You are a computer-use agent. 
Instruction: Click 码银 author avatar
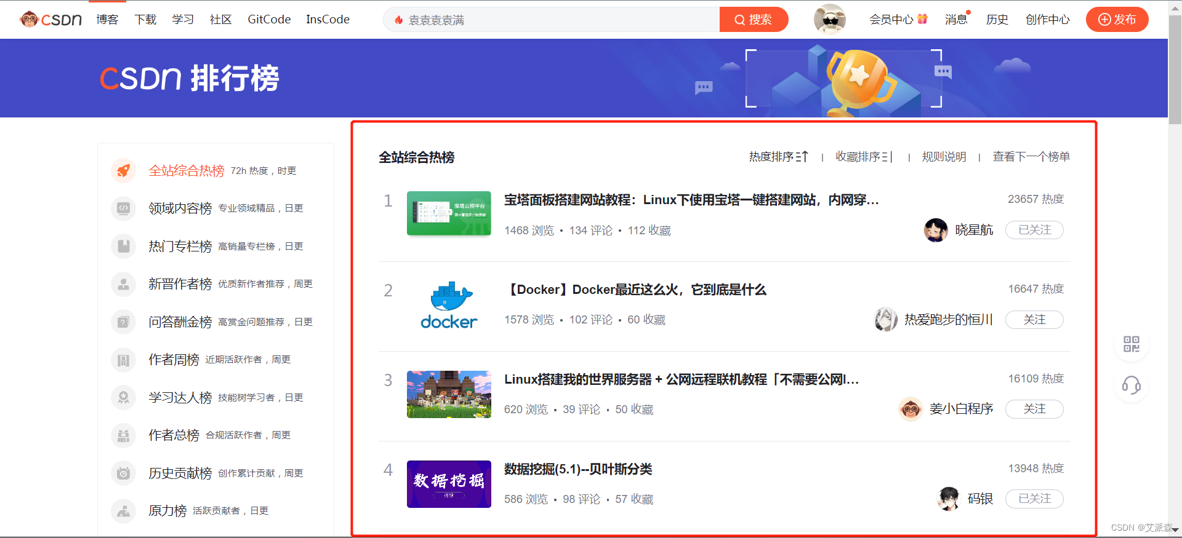point(949,499)
